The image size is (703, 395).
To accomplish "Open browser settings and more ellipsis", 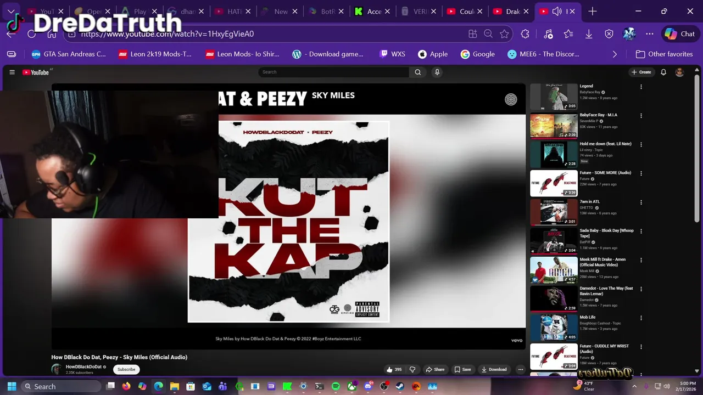I will point(650,34).
